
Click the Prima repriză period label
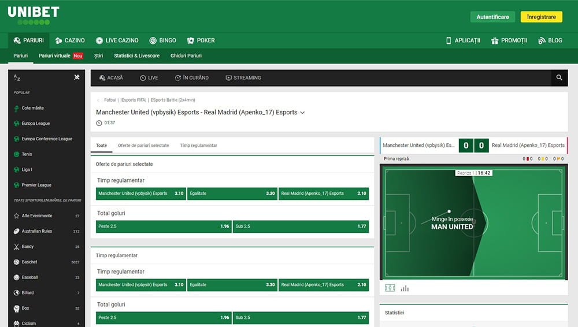(397, 159)
